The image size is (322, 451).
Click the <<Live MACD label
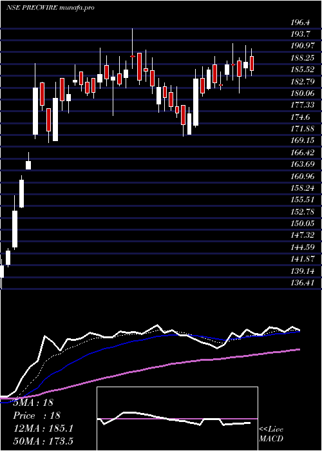point(271,434)
